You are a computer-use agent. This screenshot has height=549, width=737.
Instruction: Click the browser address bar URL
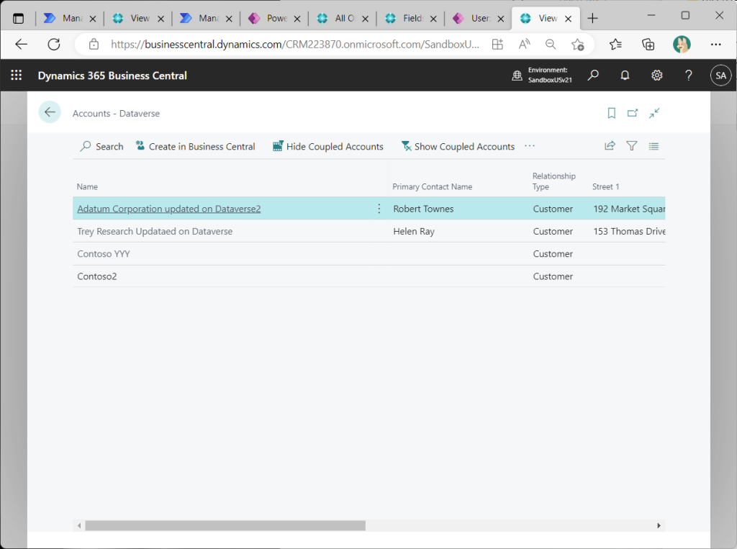pos(294,44)
